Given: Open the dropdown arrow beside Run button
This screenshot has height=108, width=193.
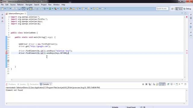Looking at the screenshot, I should [x=52, y=9].
